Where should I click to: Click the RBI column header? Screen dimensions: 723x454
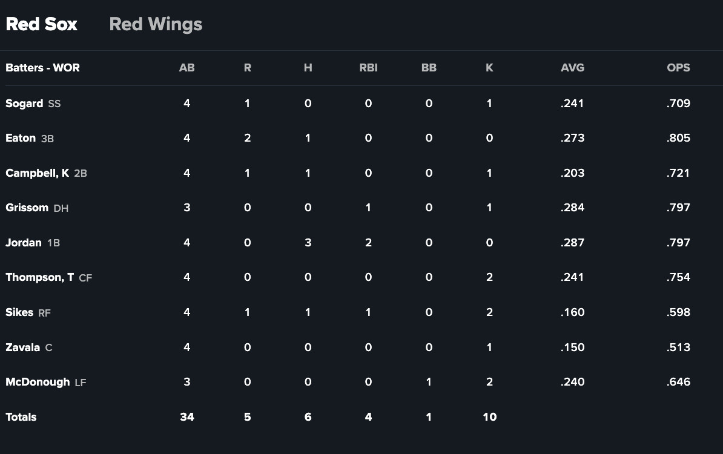point(368,68)
